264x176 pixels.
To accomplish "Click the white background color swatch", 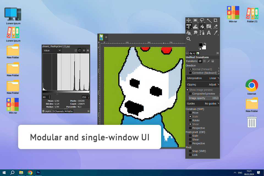I will tap(204, 48).
